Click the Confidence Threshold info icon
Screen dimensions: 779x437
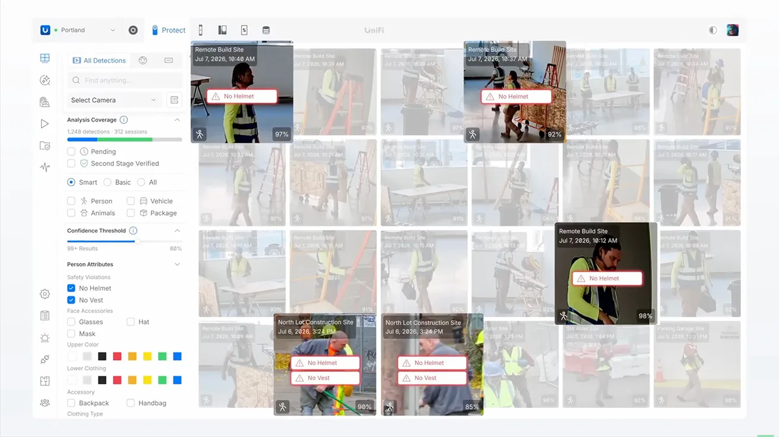(x=133, y=231)
